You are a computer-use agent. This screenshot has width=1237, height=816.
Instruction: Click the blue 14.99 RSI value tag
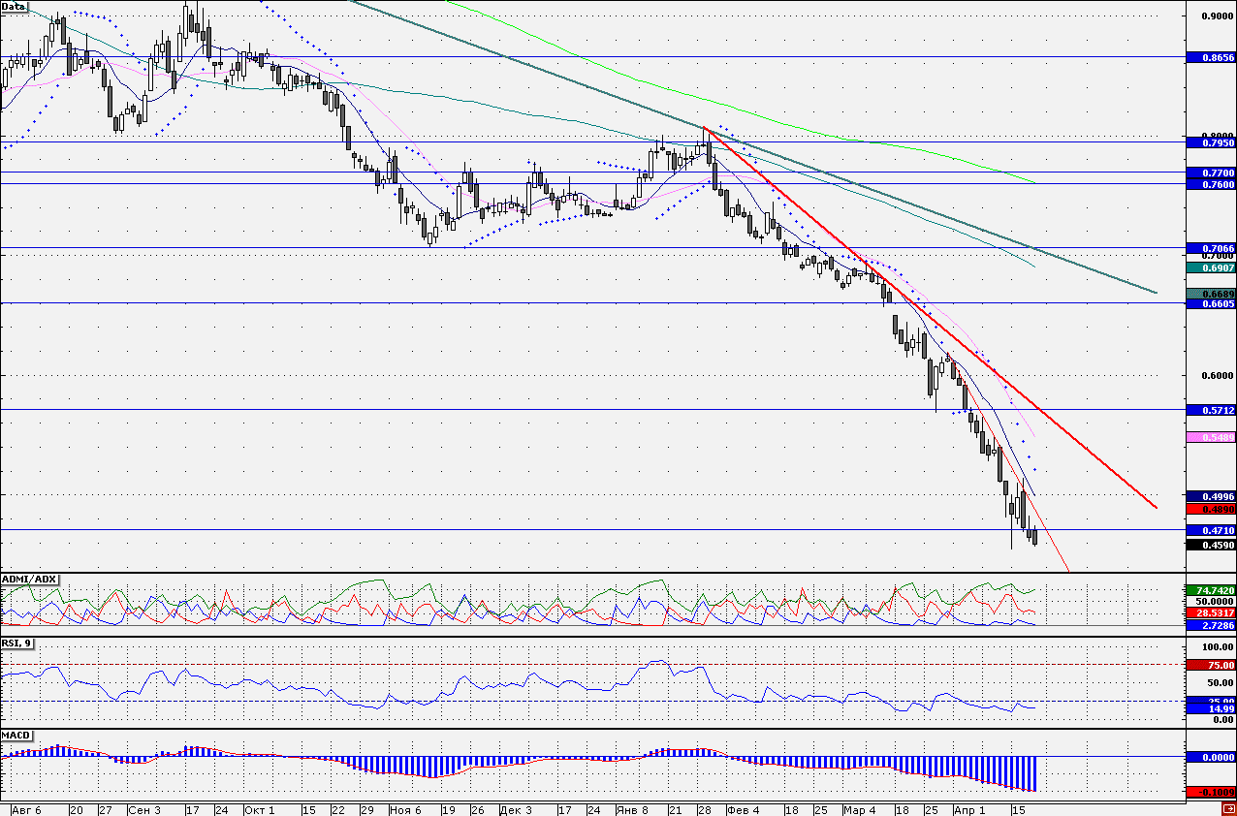click(x=1211, y=709)
